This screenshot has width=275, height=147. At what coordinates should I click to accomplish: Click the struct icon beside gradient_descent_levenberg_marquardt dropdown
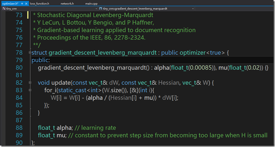100,8
